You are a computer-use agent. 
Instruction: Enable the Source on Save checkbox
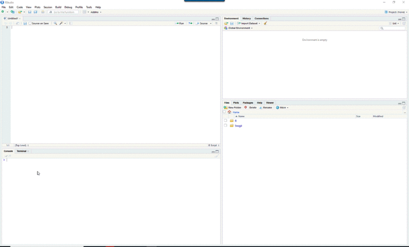30,23
